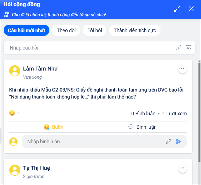Focus the Nhập câu hỏi input field
The width and height of the screenshot is (201, 185).
[90, 48]
